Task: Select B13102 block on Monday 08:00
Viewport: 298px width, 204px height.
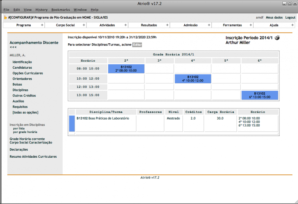Action: [x=126, y=68]
